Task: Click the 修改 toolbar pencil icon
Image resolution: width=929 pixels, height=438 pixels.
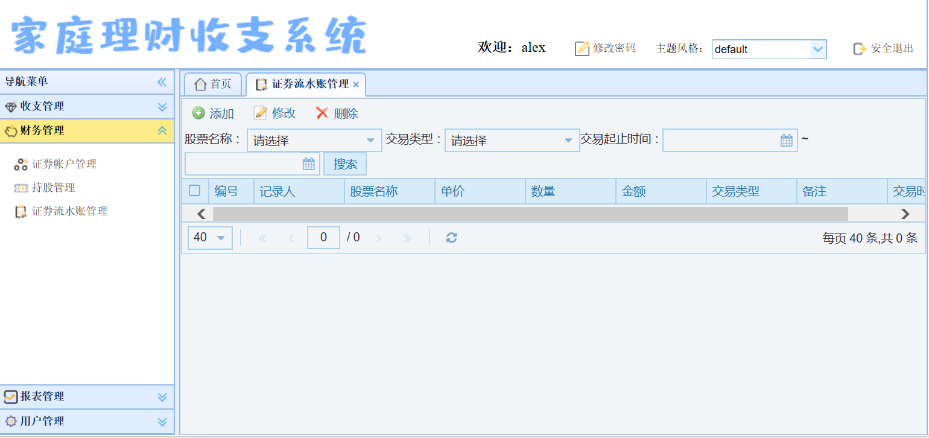Action: pos(261,113)
